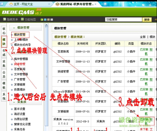Click the 百度新闻 module name cell
This screenshot has width=157, height=131.
[x=63, y=52]
